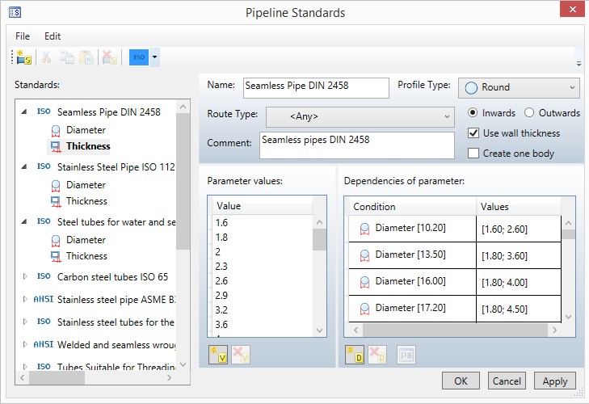This screenshot has width=589, height=404.
Task: Click the Name input field
Action: [316, 87]
